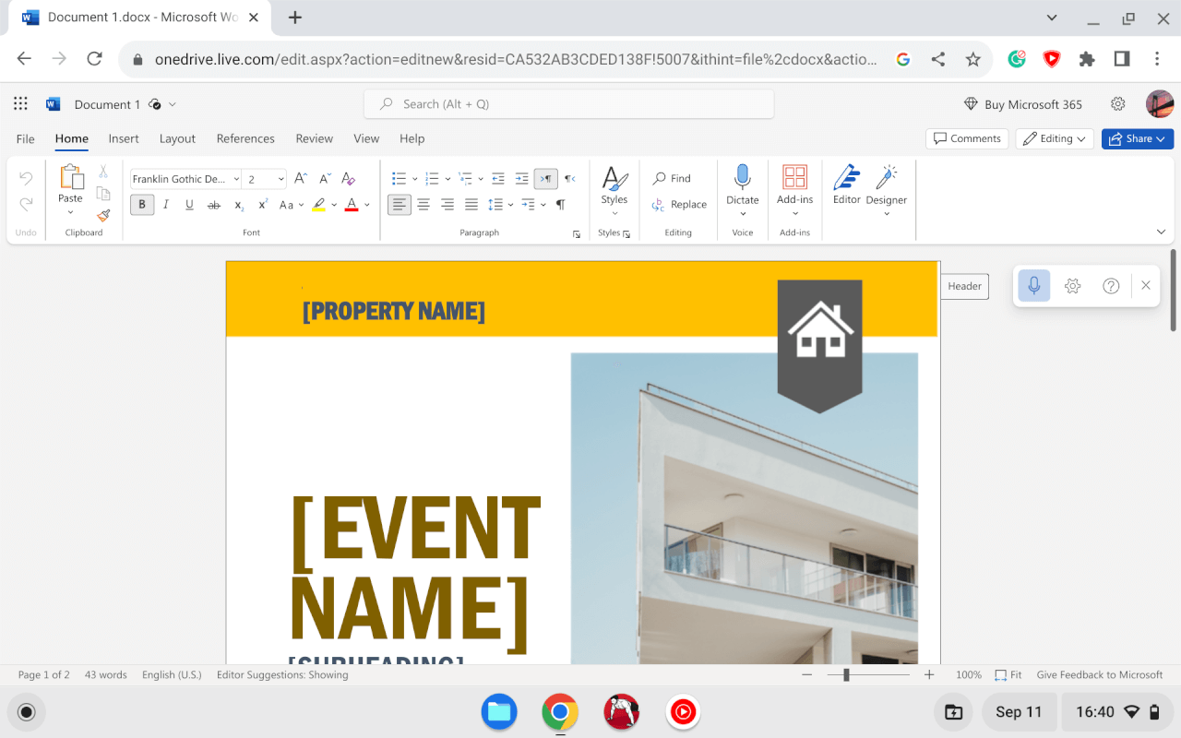
Task: Set Align Right paragraph alignment
Action: [x=447, y=205]
